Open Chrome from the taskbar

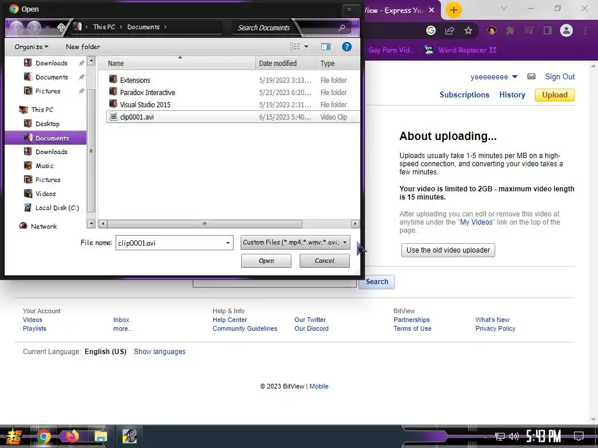tap(43, 436)
